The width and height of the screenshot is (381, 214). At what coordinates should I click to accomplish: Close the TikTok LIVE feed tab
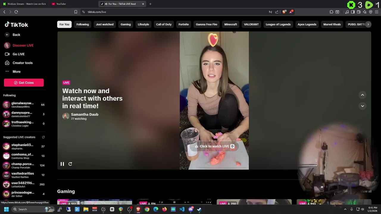click(143, 4)
